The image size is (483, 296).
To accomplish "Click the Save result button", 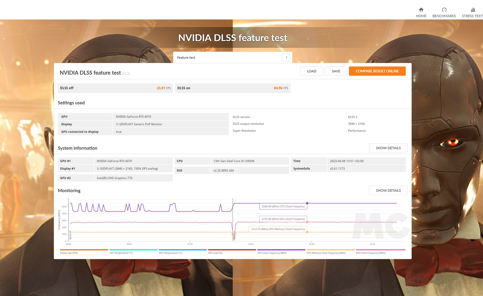I will coord(336,71).
